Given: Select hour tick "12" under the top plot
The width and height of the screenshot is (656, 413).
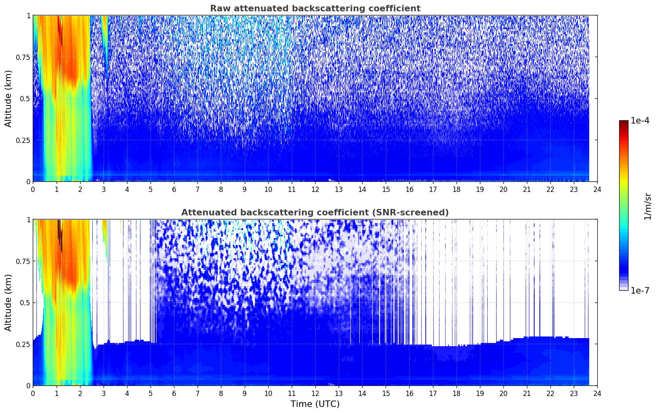Looking at the screenshot, I should [x=315, y=189].
